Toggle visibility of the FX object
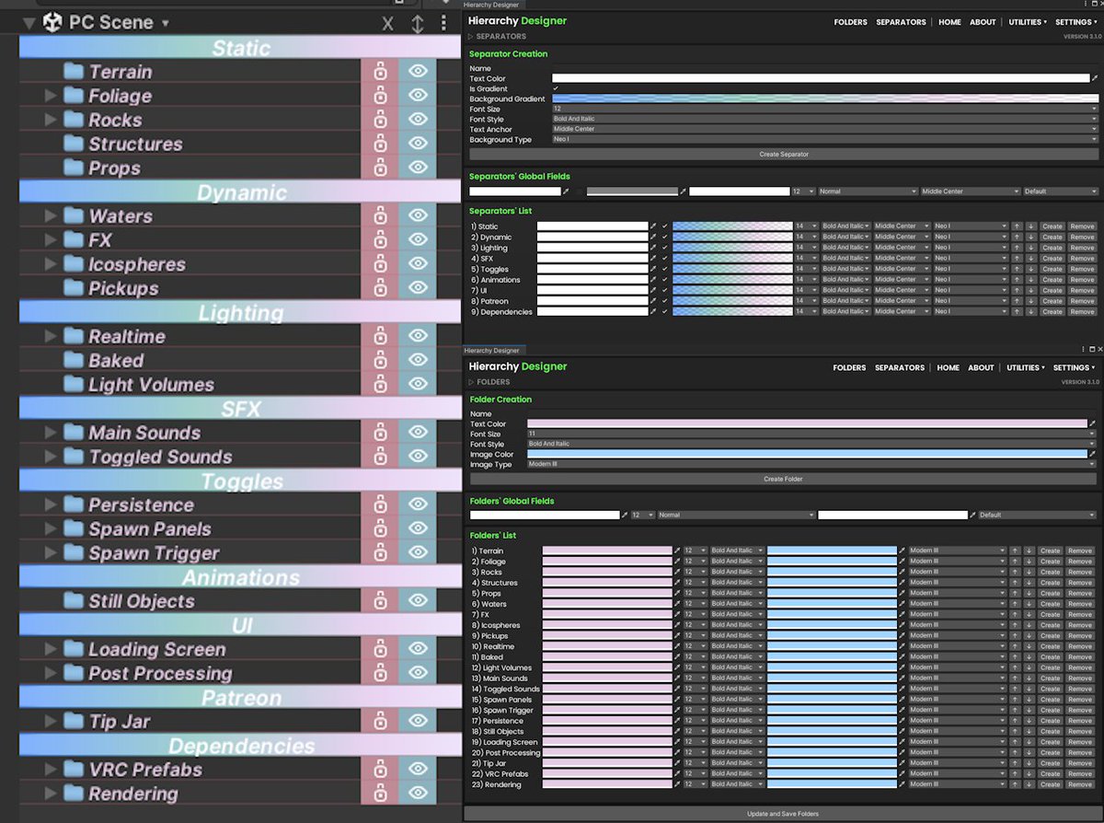 click(x=419, y=239)
